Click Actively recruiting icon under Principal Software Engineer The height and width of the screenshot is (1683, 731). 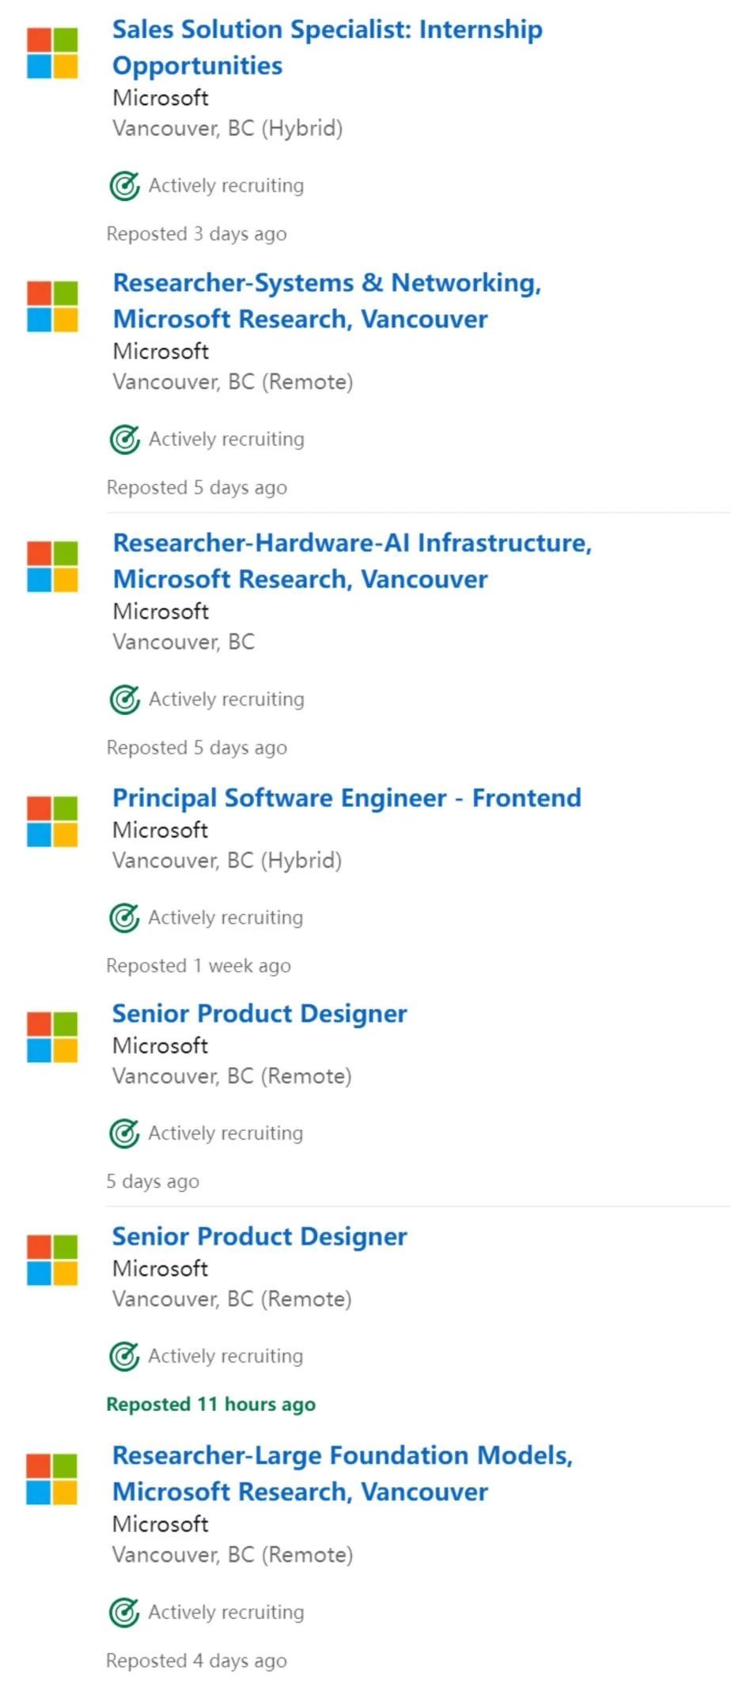coord(124,918)
